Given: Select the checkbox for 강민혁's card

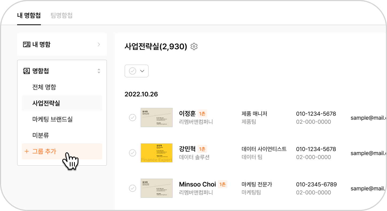Looking at the screenshot, I should [x=133, y=153].
